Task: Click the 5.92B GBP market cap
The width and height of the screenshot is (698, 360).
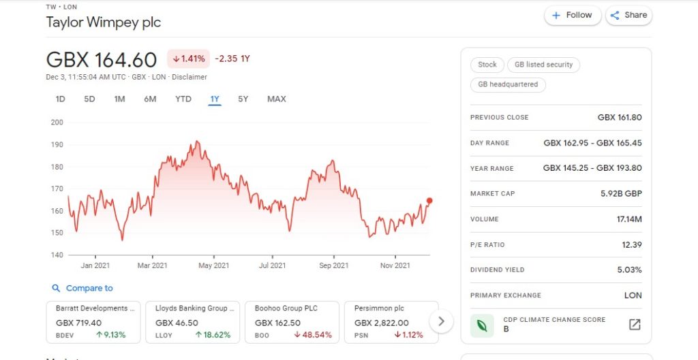Action: [x=621, y=194]
